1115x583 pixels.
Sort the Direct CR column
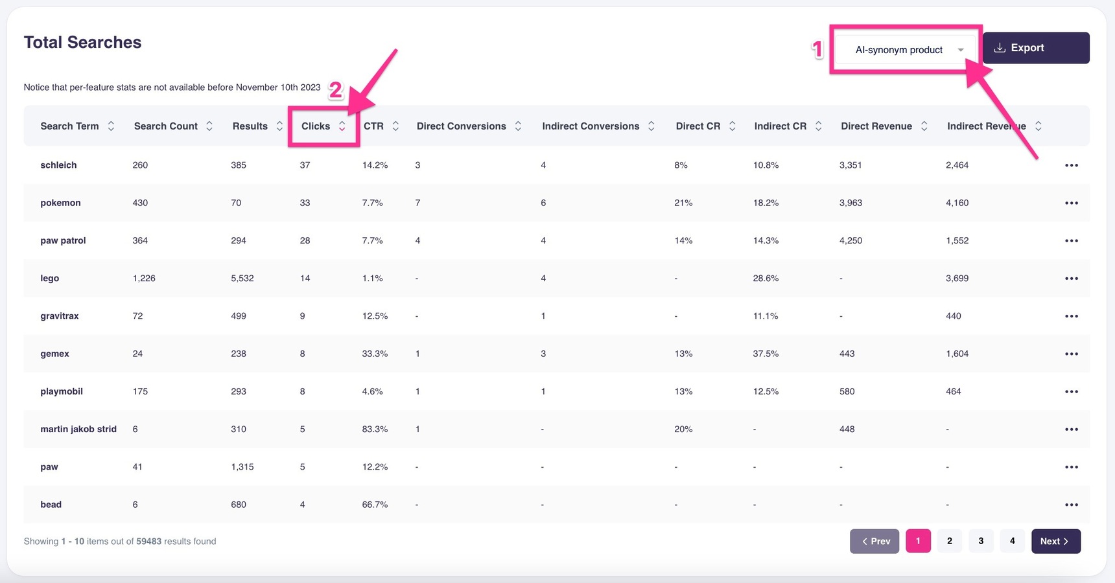(x=732, y=126)
